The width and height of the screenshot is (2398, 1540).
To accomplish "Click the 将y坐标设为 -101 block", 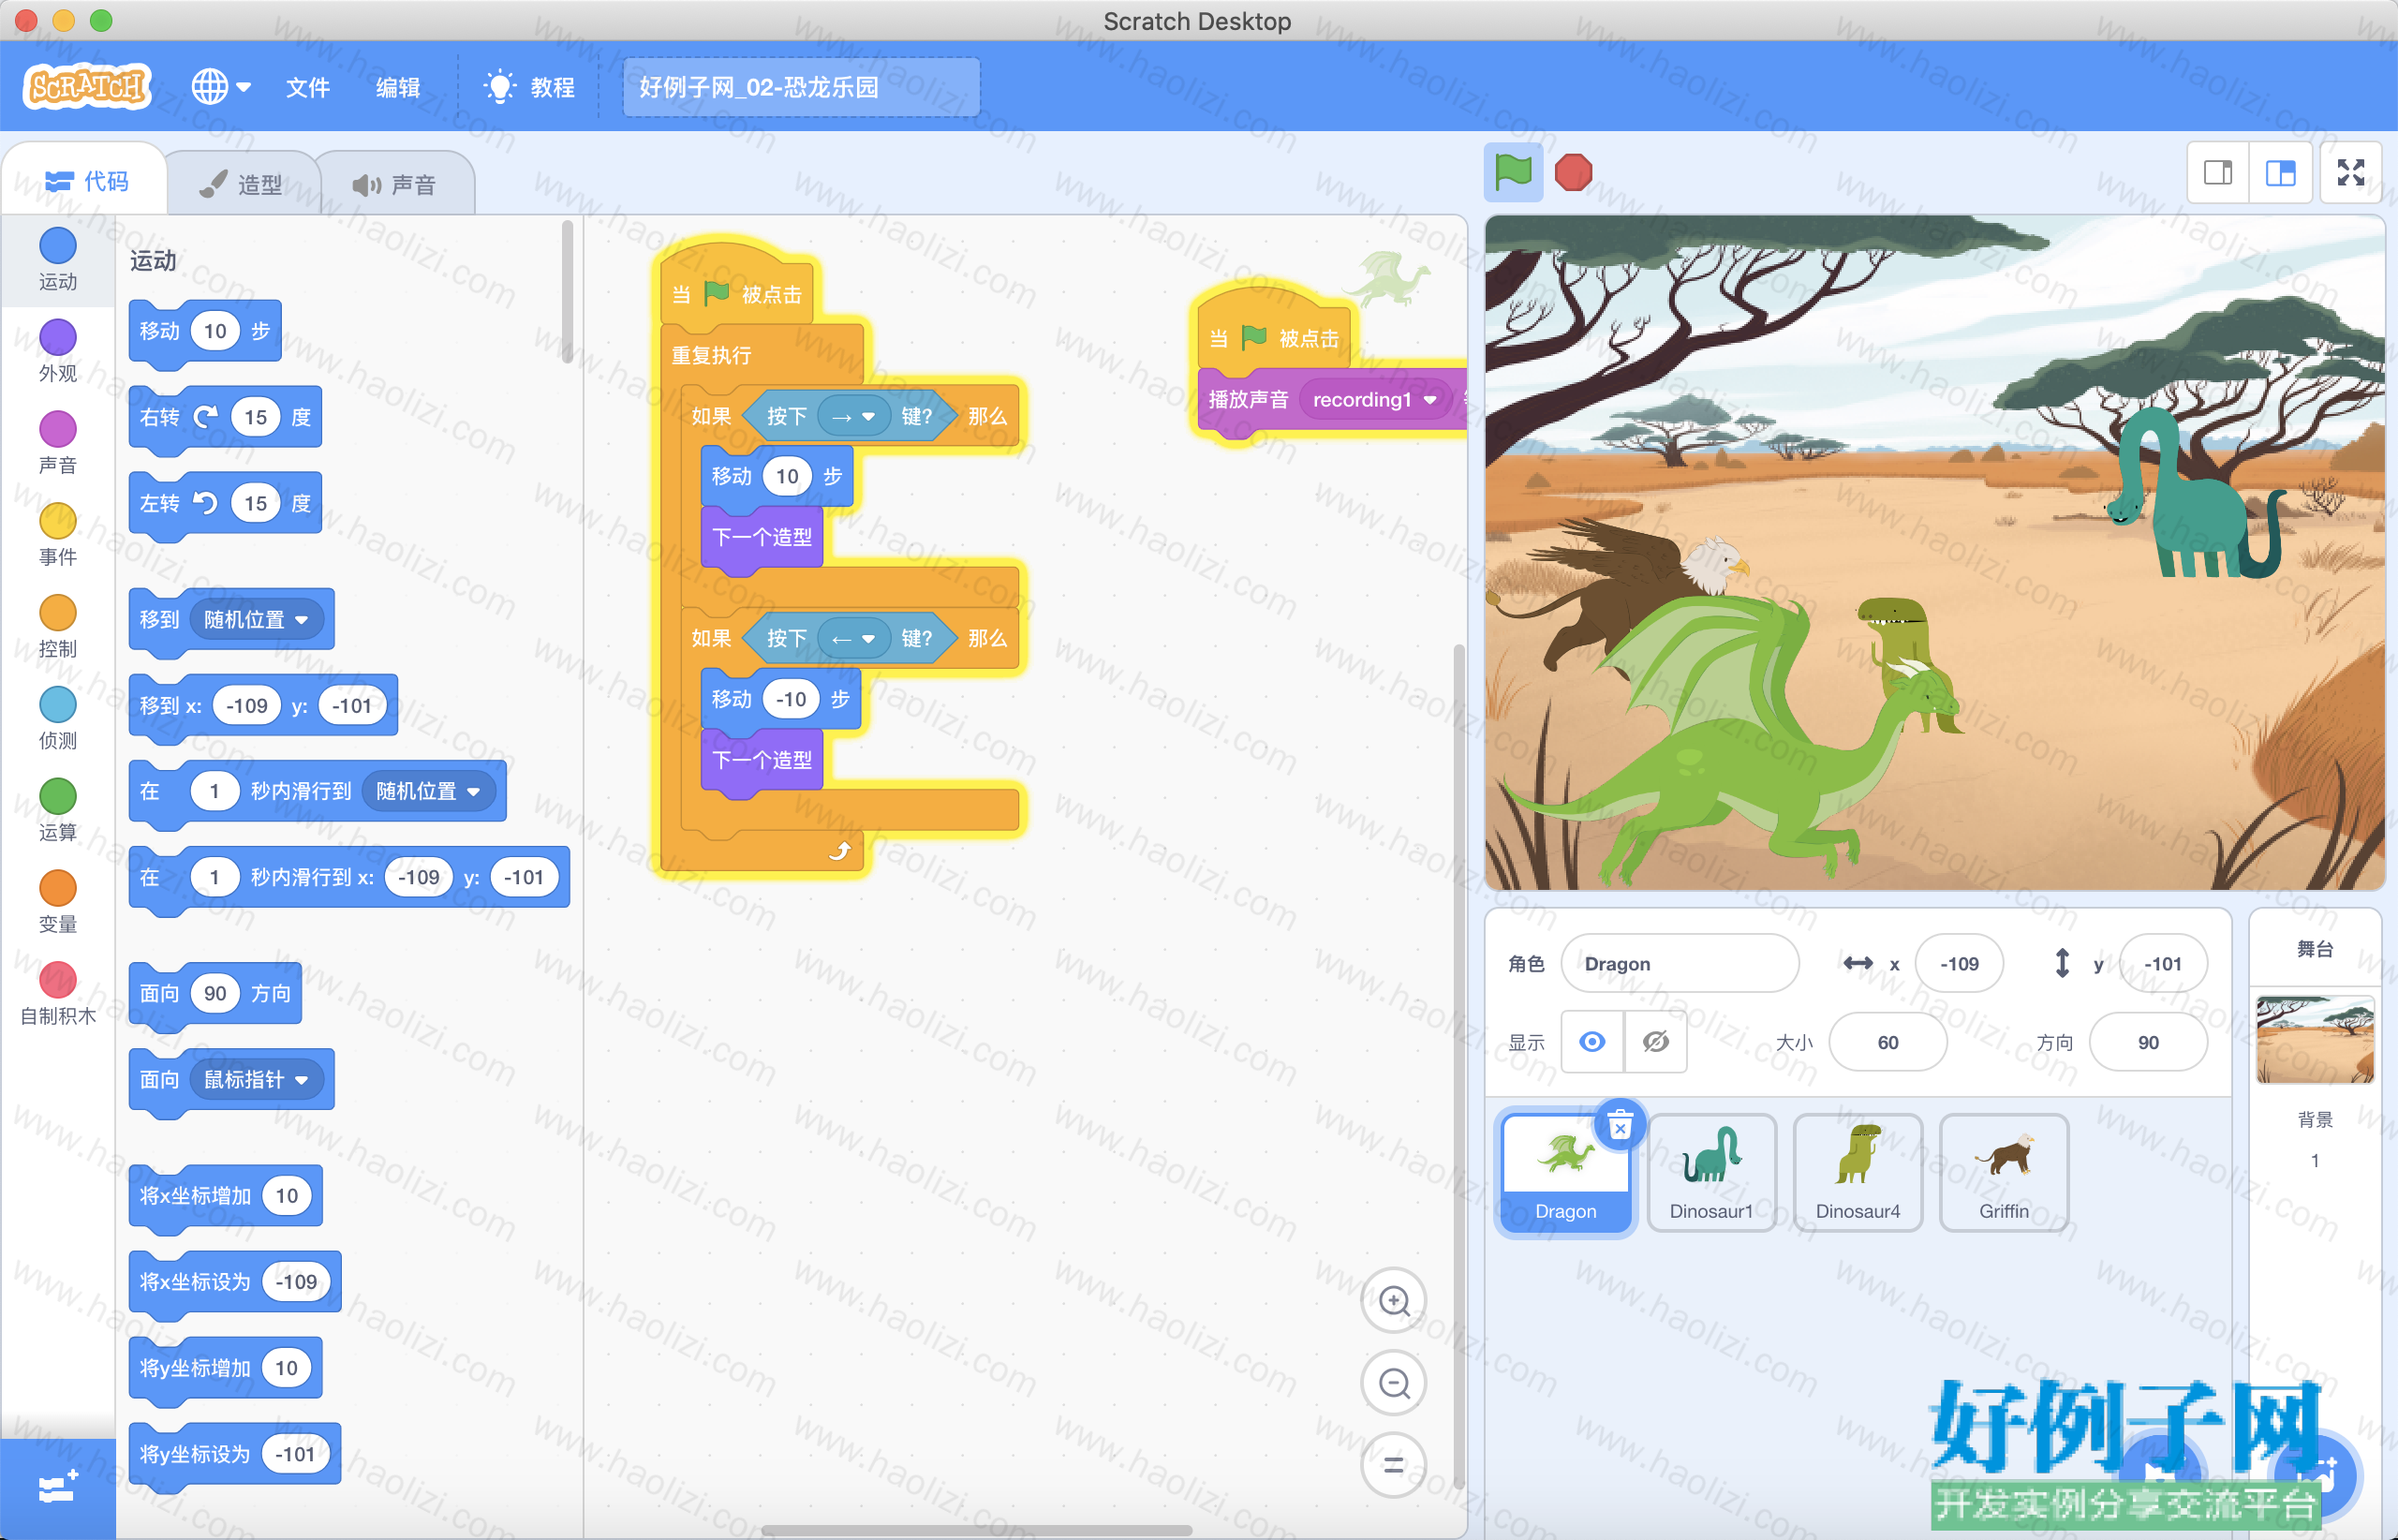I will pyautogui.click(x=235, y=1454).
